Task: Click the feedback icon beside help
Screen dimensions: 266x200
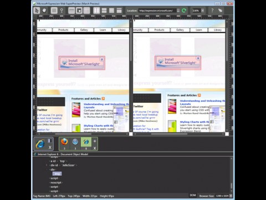Action: pyautogui.click(x=220, y=11)
